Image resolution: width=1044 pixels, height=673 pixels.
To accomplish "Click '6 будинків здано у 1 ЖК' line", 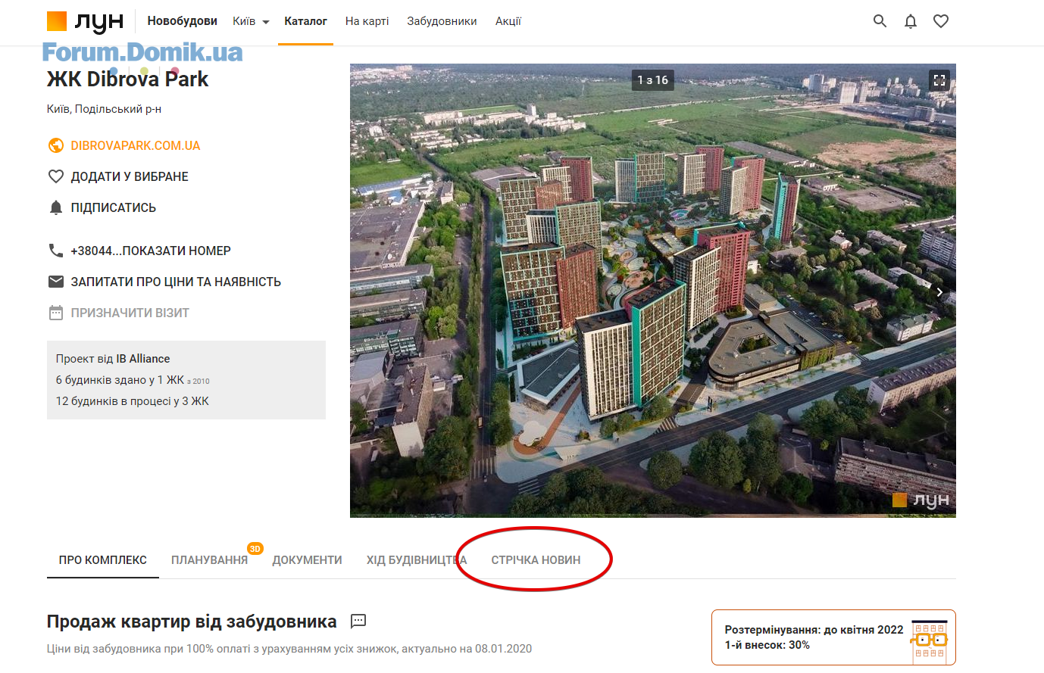I will 133,380.
